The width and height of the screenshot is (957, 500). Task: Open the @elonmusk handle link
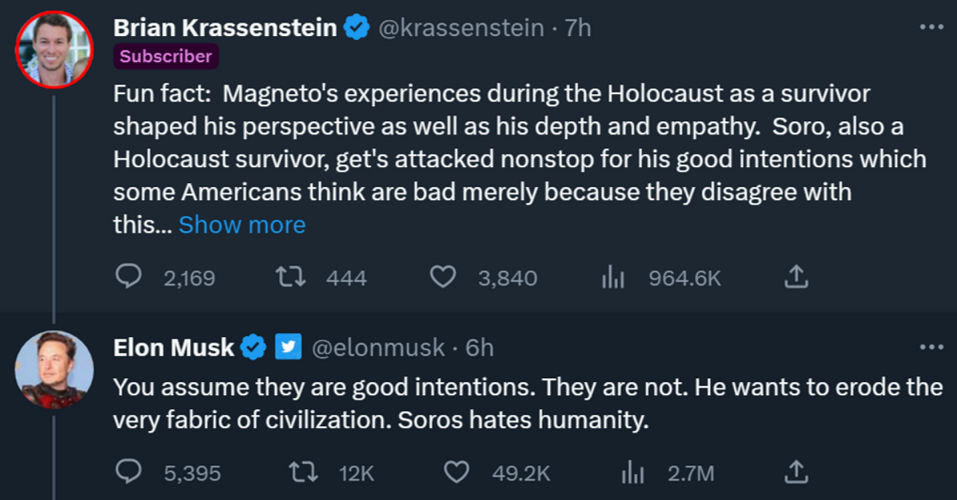376,348
